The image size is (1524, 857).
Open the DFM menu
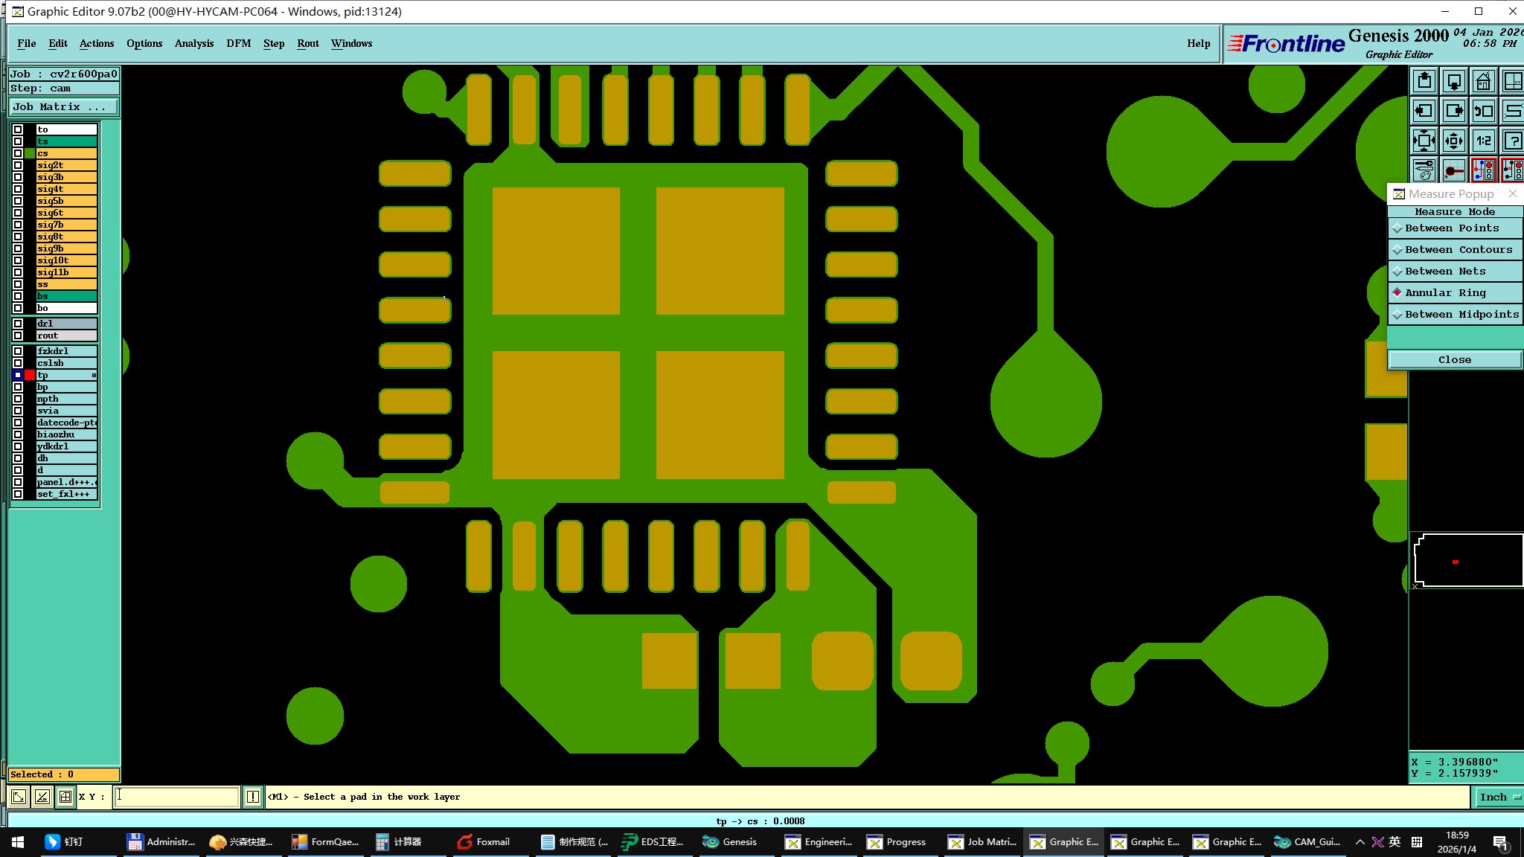(x=238, y=44)
